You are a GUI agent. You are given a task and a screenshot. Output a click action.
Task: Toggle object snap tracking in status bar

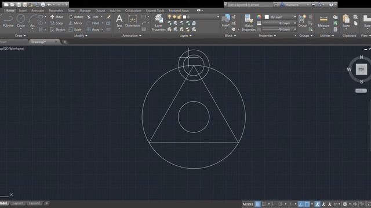pos(300,204)
